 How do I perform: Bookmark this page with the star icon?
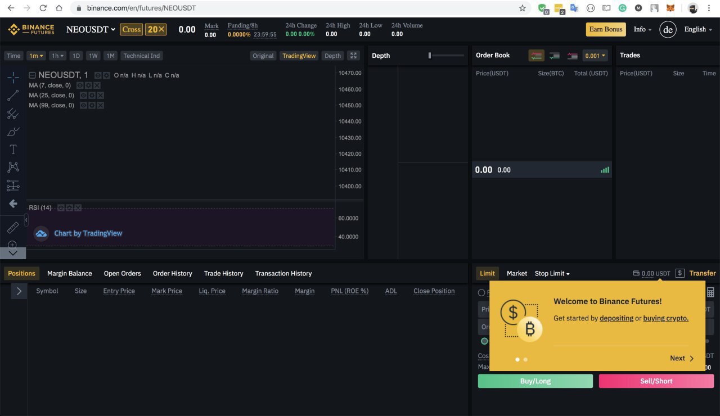(x=523, y=8)
